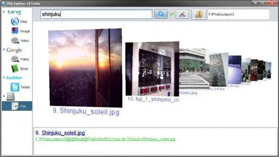
Task: Collapse the Bing section
Action: (4, 12)
